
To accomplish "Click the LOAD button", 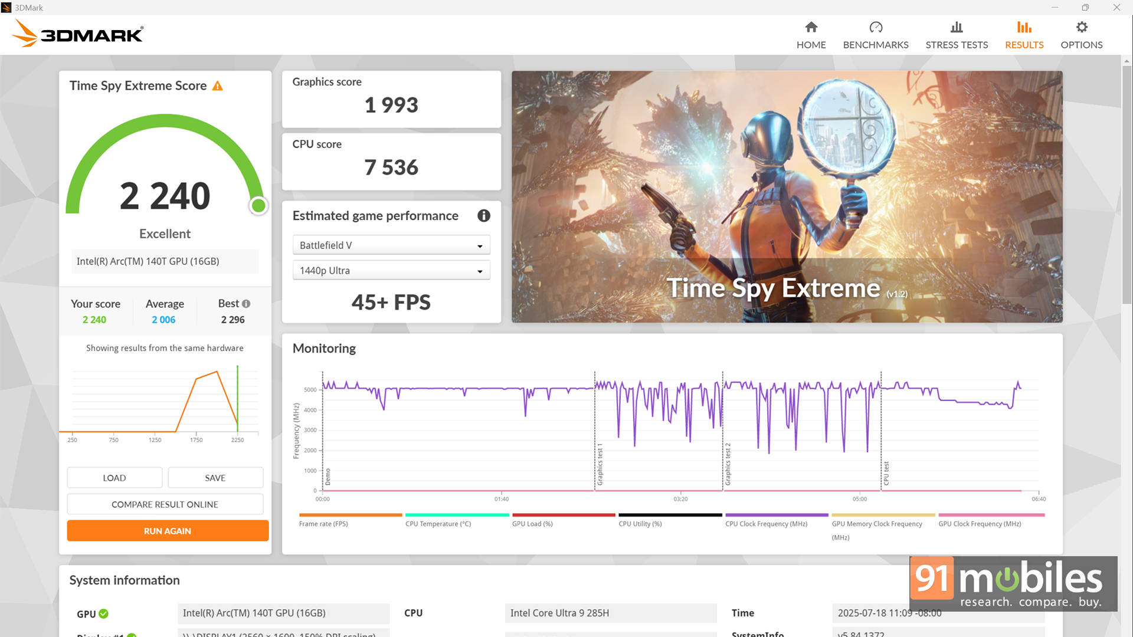I will tap(114, 478).
